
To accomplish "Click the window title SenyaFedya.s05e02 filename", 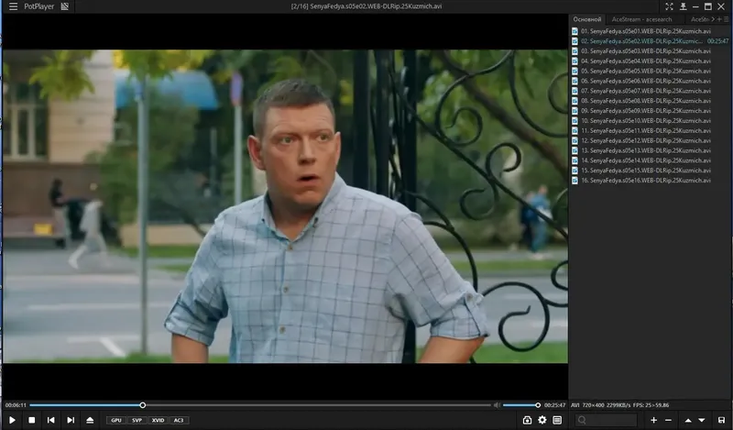I will click(x=366, y=6).
